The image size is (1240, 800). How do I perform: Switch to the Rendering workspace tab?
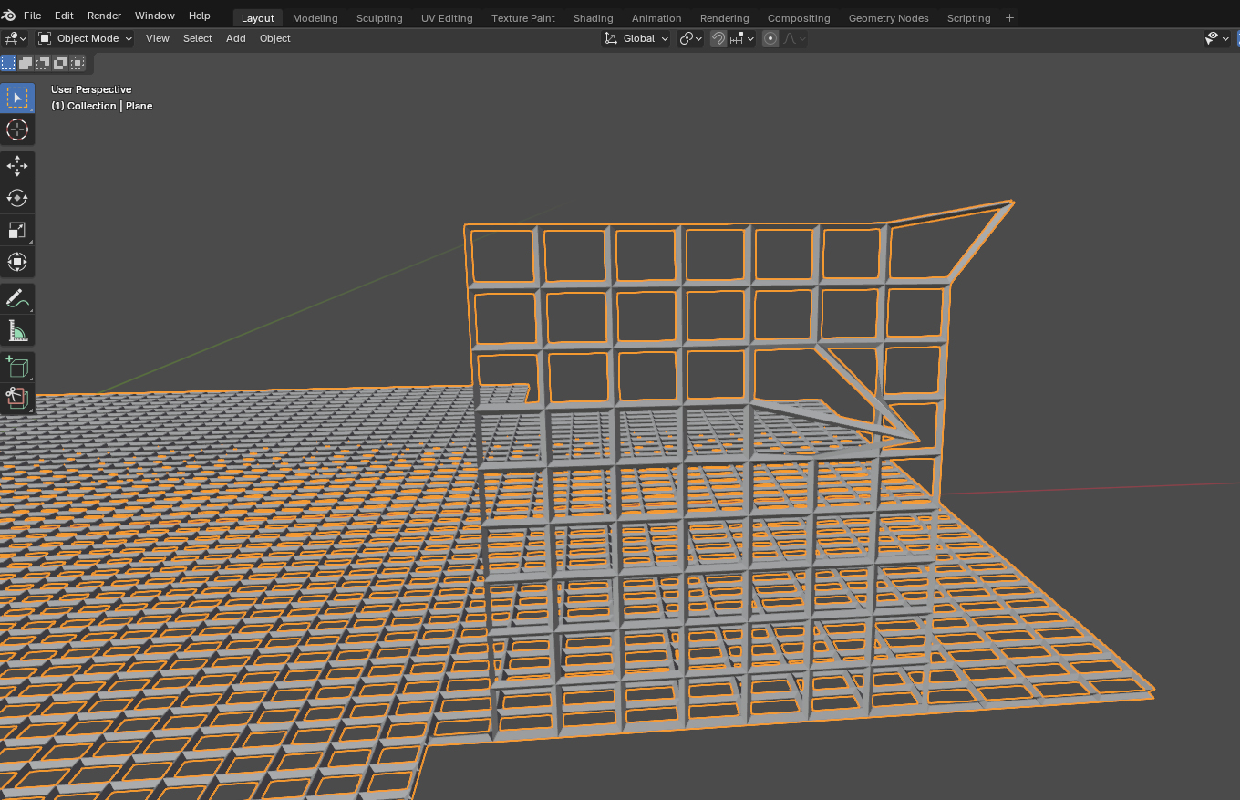click(x=725, y=18)
